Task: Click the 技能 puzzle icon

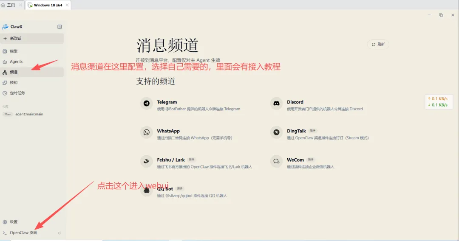Action: pyautogui.click(x=5, y=83)
